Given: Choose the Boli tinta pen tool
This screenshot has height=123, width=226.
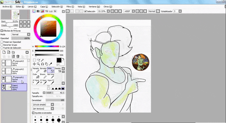Looking at the screenshot, I should 51,76.
